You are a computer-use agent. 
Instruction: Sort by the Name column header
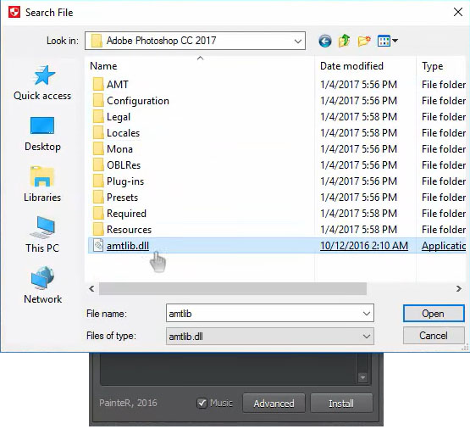103,66
